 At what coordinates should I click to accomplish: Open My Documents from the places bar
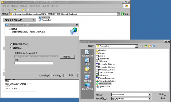pyautogui.click(x=87, y=70)
